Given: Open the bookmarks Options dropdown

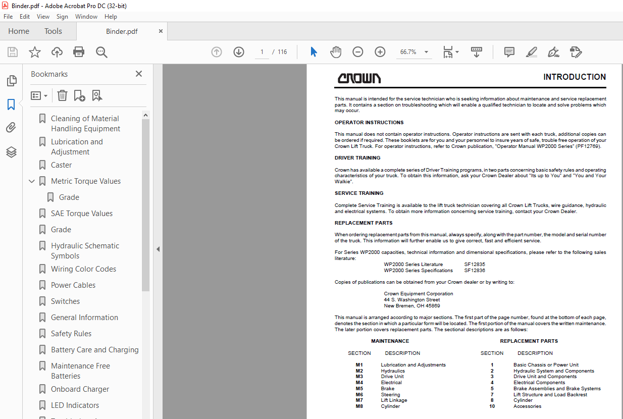Looking at the screenshot, I should [x=39, y=95].
